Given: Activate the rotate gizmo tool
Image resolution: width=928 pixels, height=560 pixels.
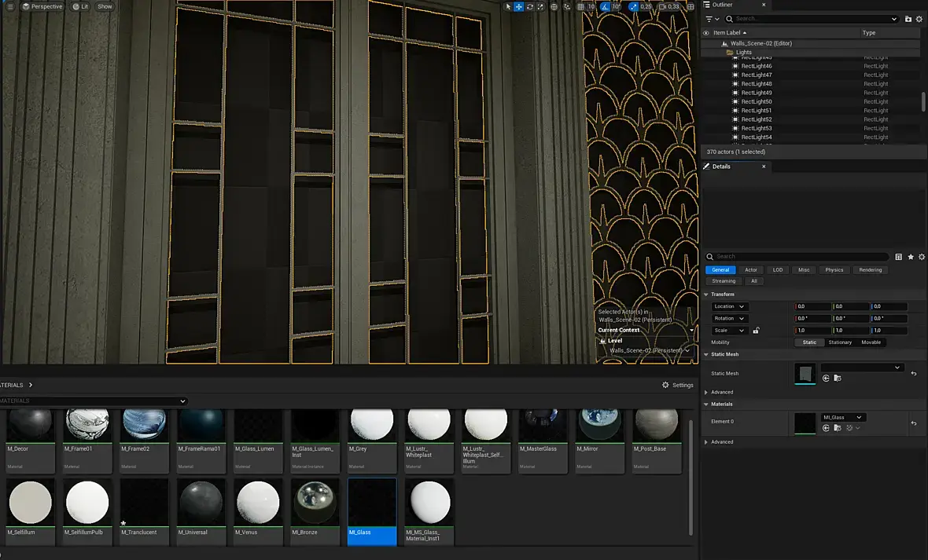Looking at the screenshot, I should [530, 6].
